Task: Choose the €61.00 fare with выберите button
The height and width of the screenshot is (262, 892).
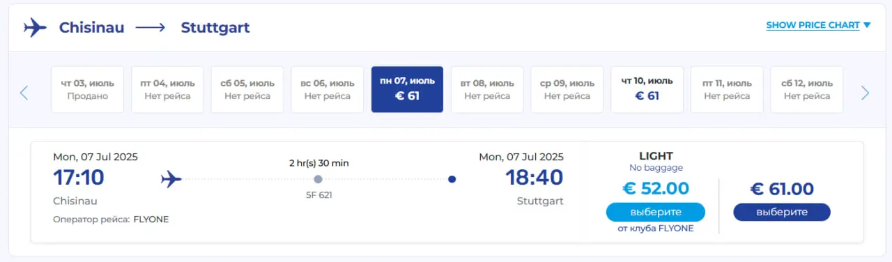Action: pos(782,212)
